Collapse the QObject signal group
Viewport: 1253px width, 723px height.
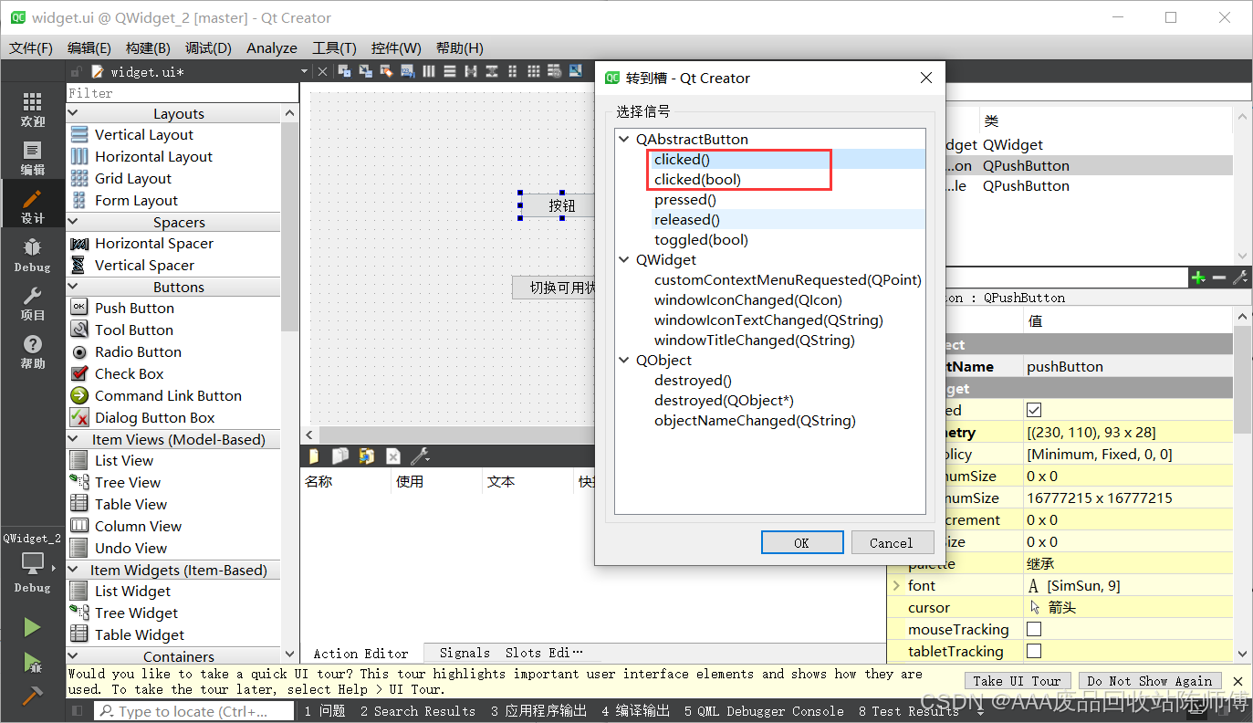(x=624, y=361)
